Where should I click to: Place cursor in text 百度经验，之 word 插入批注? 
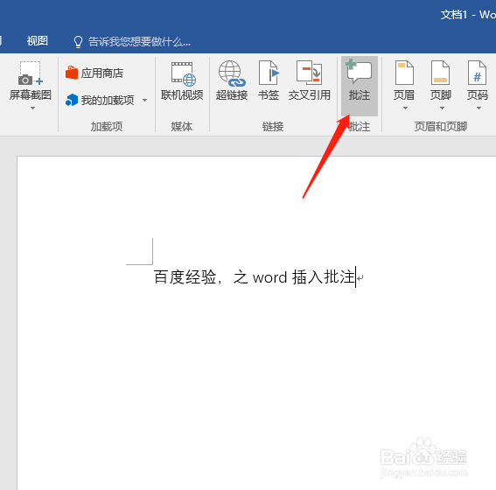coord(255,277)
